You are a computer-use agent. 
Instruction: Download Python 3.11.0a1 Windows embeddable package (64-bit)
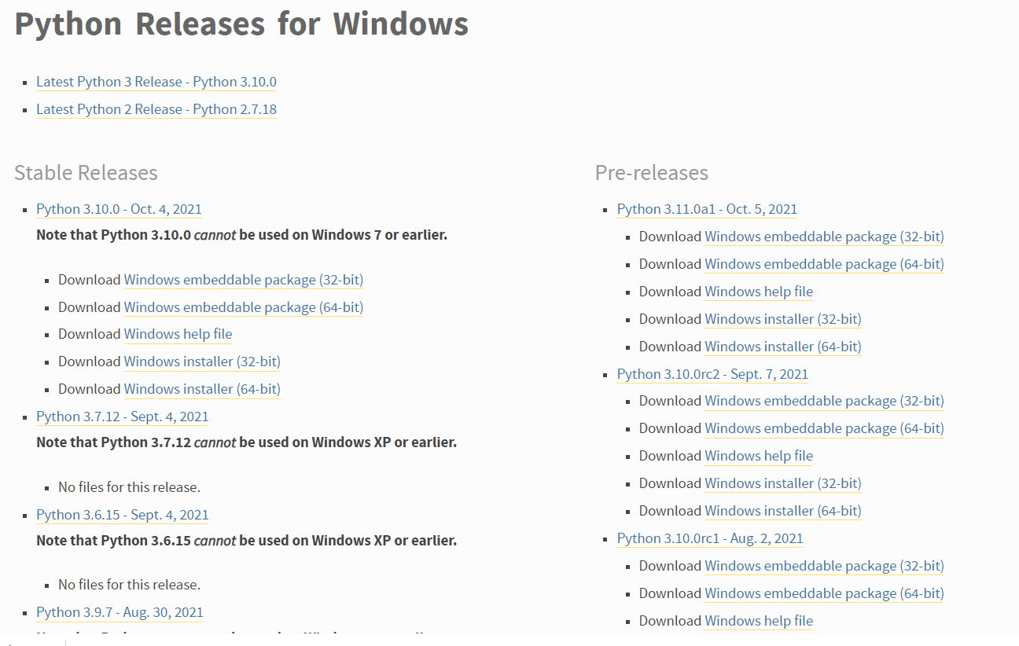click(824, 264)
